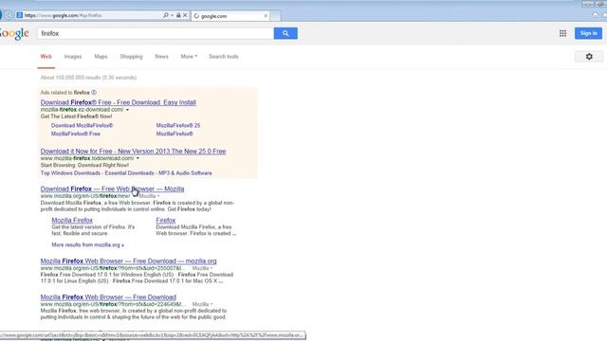Image resolution: width=607 pixels, height=341 pixels.
Task: Open Search tools options
Action: [x=224, y=57]
